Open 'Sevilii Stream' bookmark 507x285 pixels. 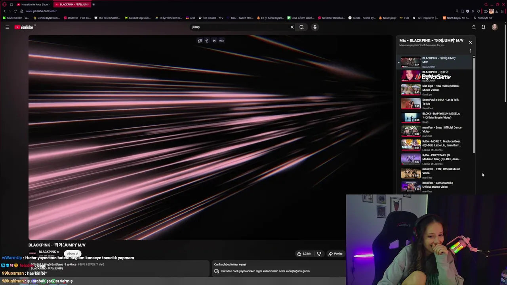(x=16, y=18)
